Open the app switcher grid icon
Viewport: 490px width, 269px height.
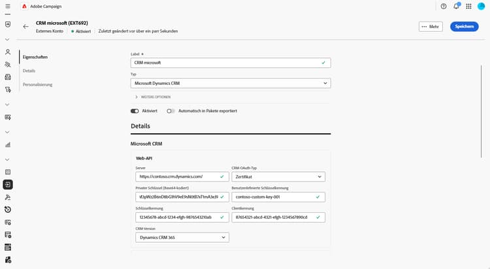[x=468, y=7]
